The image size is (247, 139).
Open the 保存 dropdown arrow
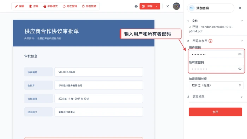(157, 6)
